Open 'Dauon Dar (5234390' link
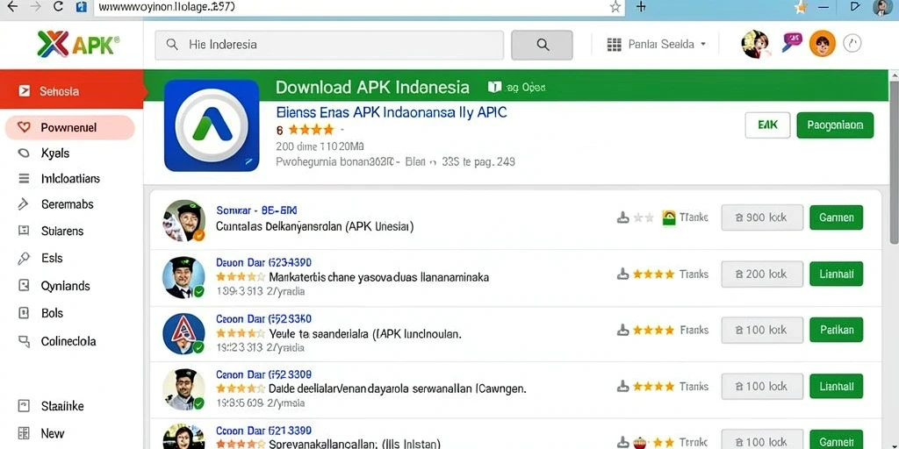 pos(263,263)
